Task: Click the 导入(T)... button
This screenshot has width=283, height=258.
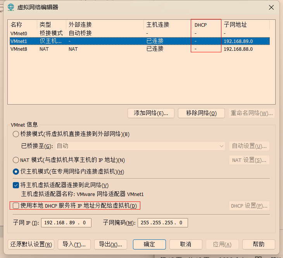Action: 74,244
